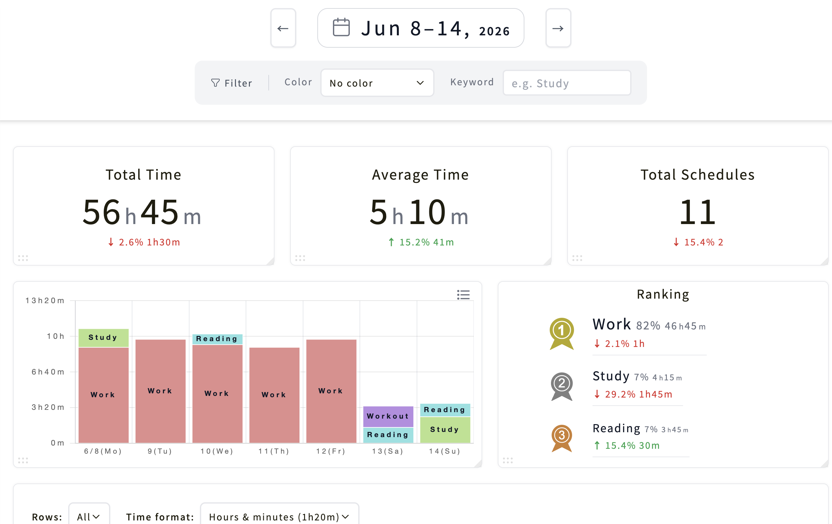
Task: Grab the Total Schedules card drag handle
Action: (577, 258)
